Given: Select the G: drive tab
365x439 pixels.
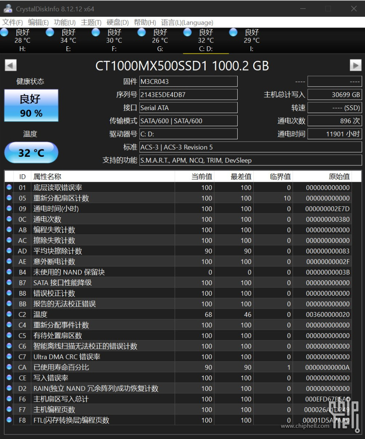Looking at the screenshot, I should tap(160, 40).
